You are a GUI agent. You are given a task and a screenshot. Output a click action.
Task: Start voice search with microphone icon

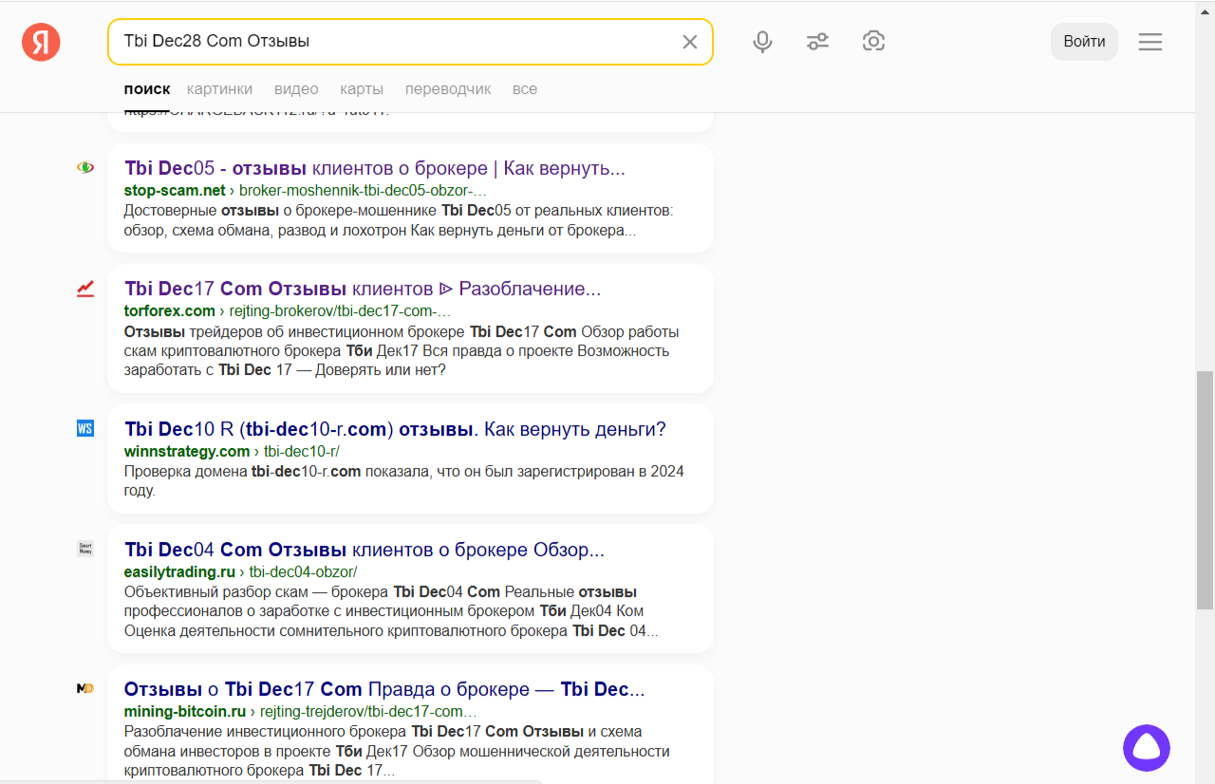pos(762,42)
